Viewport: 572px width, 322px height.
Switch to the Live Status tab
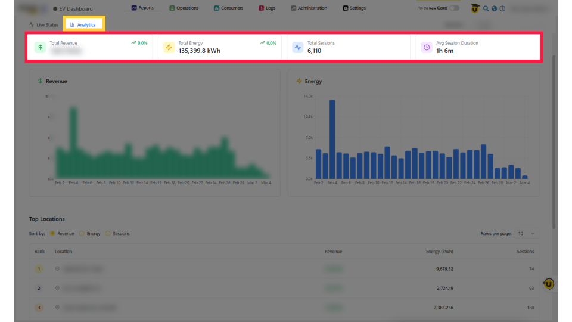tap(44, 24)
